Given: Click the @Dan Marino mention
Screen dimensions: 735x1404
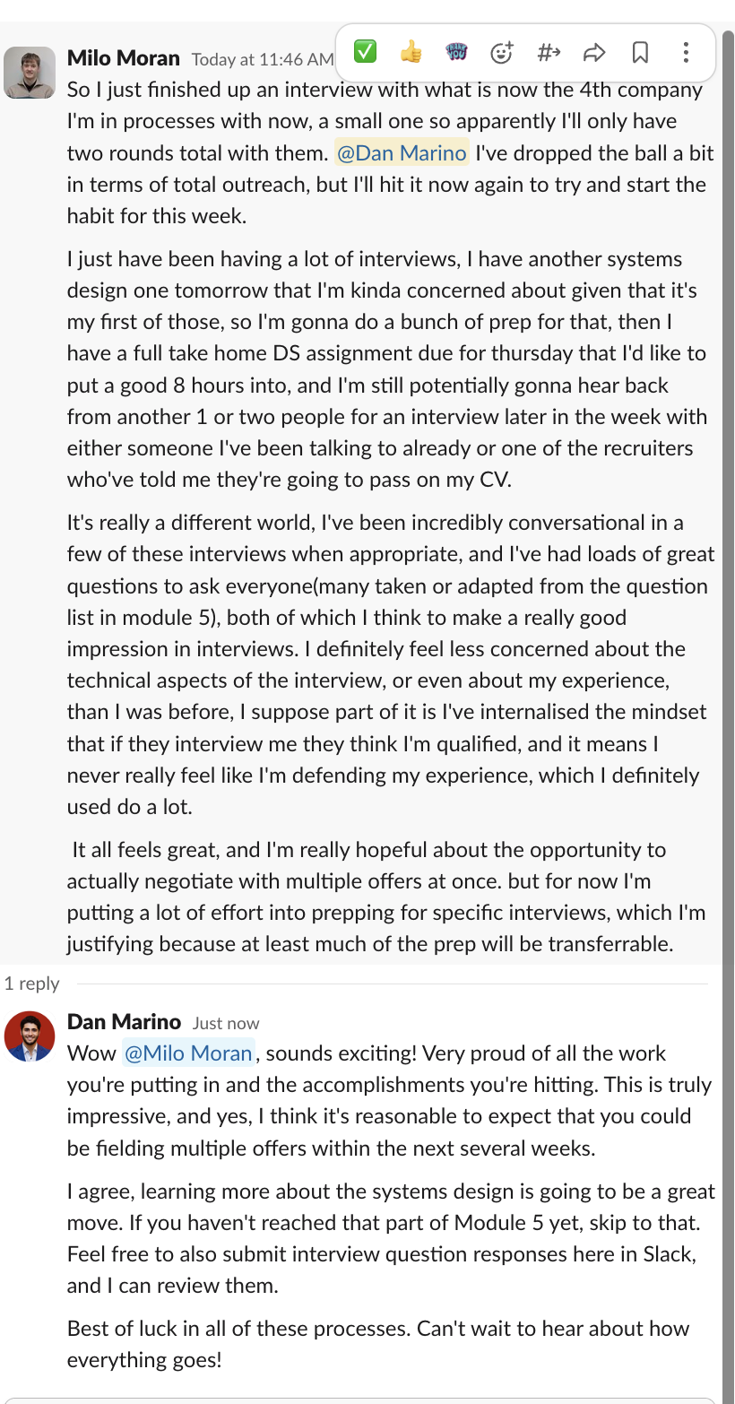Looking at the screenshot, I should pos(402,153).
